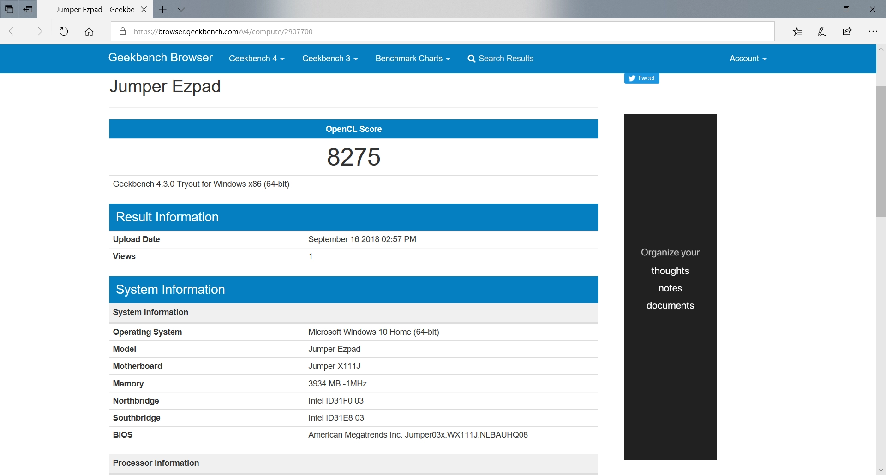
Task: Set these tabs aside icon
Action: tap(28, 9)
